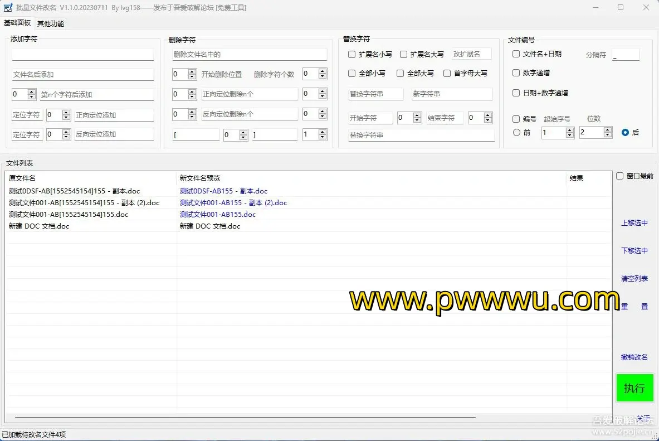
Task: Switch to the 其他功能 tab
Action: coord(51,23)
